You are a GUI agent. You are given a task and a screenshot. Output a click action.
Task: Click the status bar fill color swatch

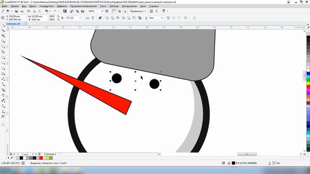pyautogui.click(x=233, y=163)
